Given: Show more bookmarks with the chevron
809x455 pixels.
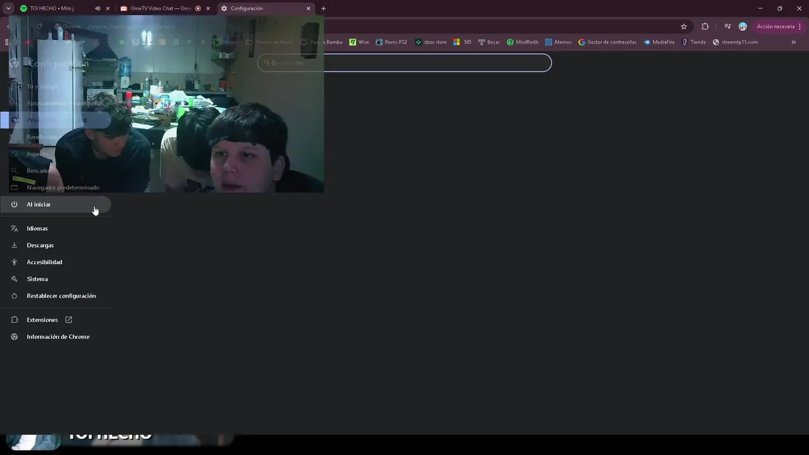Looking at the screenshot, I should pyautogui.click(x=794, y=42).
